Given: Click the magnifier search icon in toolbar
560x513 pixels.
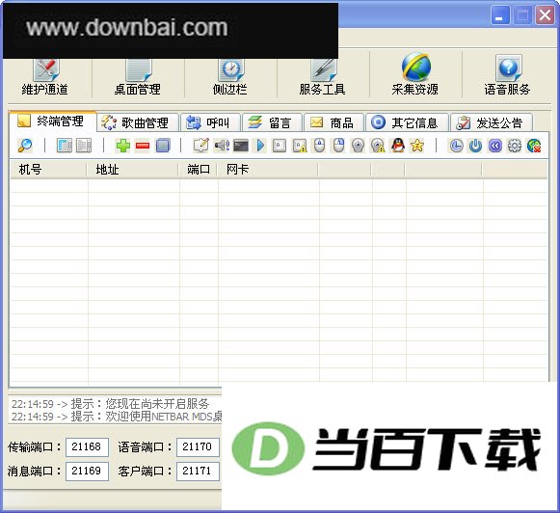Looking at the screenshot, I should [25, 146].
